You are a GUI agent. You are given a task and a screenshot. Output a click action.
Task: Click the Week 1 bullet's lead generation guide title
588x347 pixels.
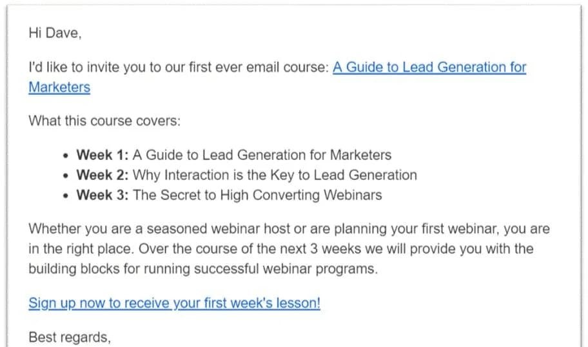pos(262,155)
